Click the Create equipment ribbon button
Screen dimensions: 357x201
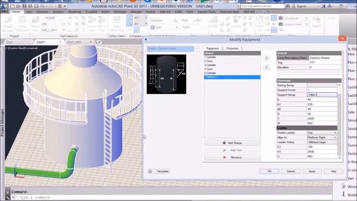click(237, 22)
